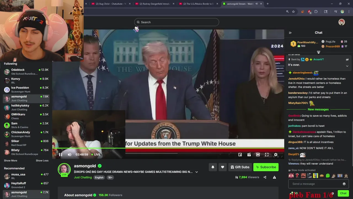The width and height of the screenshot is (353, 199).
Task: Open the user profile avatar menu
Action: coord(342,22)
